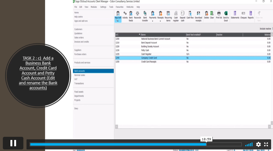
Task: Open Quotations in the sidebar
Action: point(78,33)
